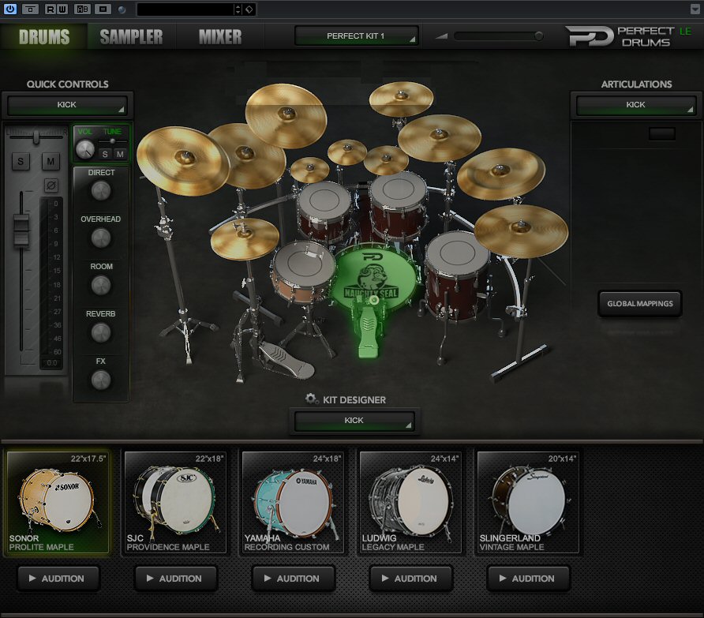Click the OVERHEAD knob

[101, 238]
